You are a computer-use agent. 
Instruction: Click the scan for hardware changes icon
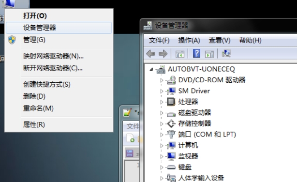click(226, 54)
